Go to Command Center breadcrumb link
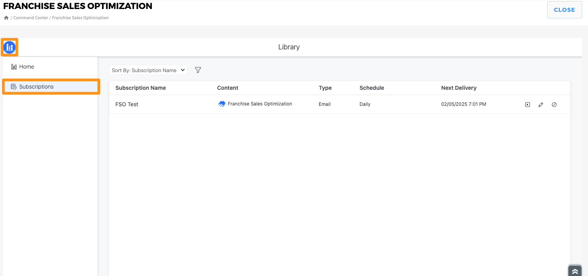Viewport: 588px width, 276px height. point(31,18)
